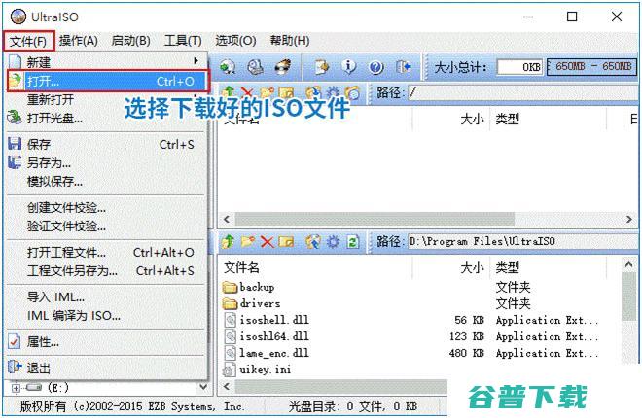Click the Properties checkmark icon in menu
Screen dimensions: 642x418
pyautogui.click(x=15, y=341)
